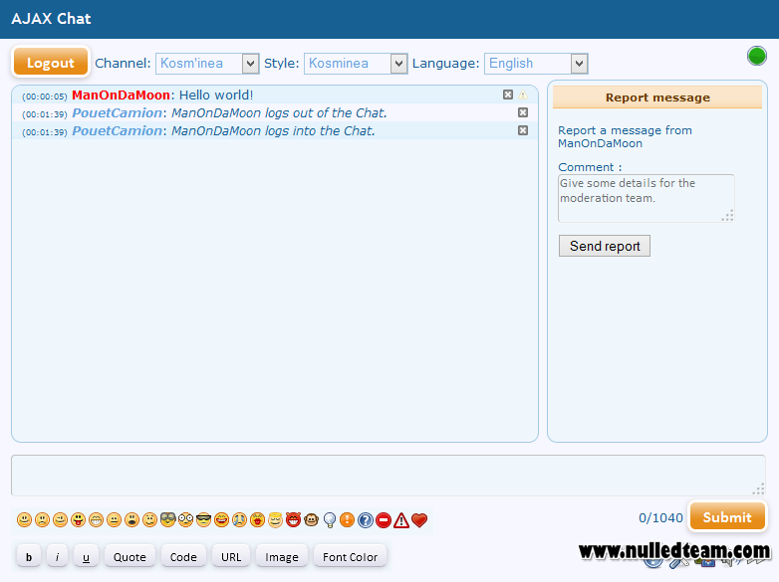The width and height of the screenshot is (779, 582).
Task: Click the AJAX Chat title
Action: coord(51,18)
